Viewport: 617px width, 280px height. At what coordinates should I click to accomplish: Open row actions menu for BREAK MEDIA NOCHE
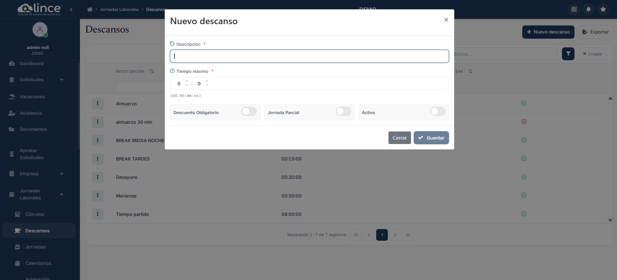pos(98,140)
